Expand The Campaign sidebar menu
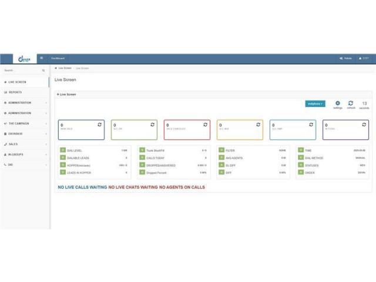 click(23, 123)
